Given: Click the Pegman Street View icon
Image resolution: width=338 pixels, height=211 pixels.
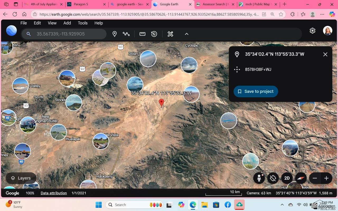Looking at the screenshot, I should [259, 178].
